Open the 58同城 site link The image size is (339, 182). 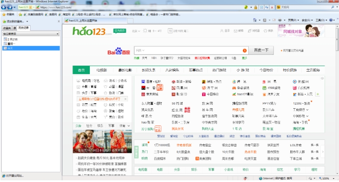click(177, 104)
